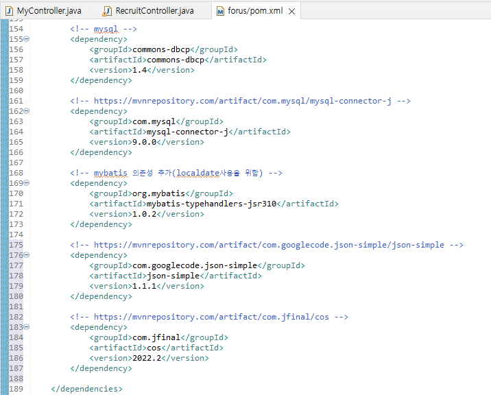The width and height of the screenshot is (491, 395).
Task: Click the 'localdate' word in the comment
Action: point(198,173)
